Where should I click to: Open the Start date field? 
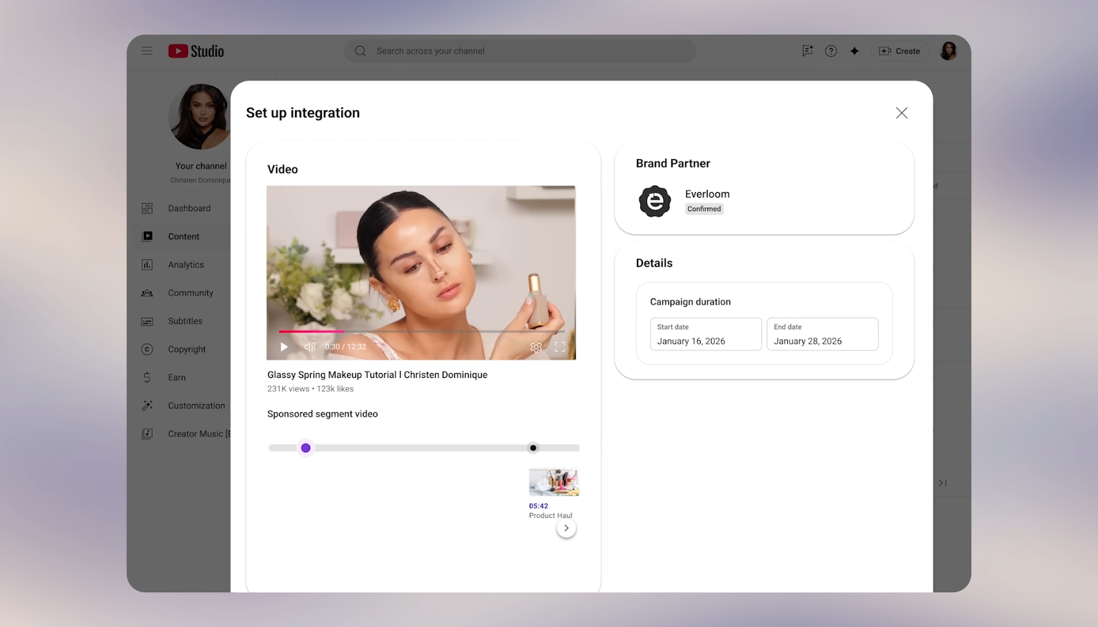point(705,334)
